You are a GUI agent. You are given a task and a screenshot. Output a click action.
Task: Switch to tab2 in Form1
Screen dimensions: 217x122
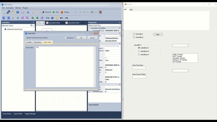click(x=131, y=9)
